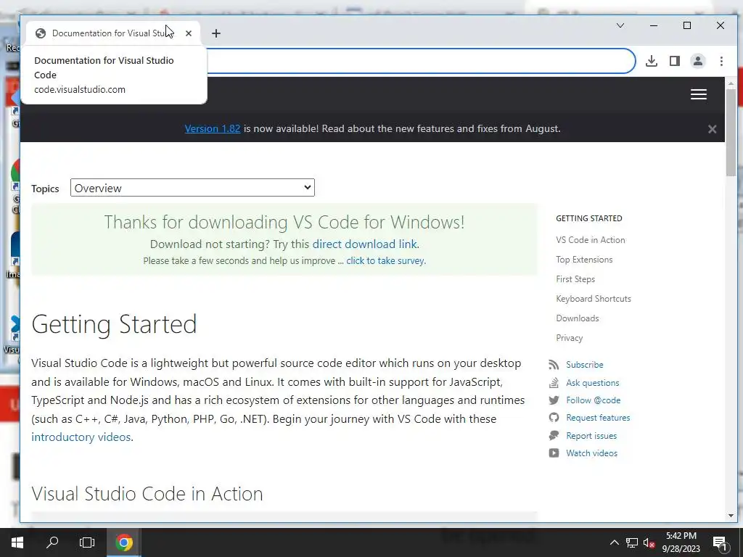Dismiss the Version 1.82 banner
This screenshot has width=743, height=557.
712,129
